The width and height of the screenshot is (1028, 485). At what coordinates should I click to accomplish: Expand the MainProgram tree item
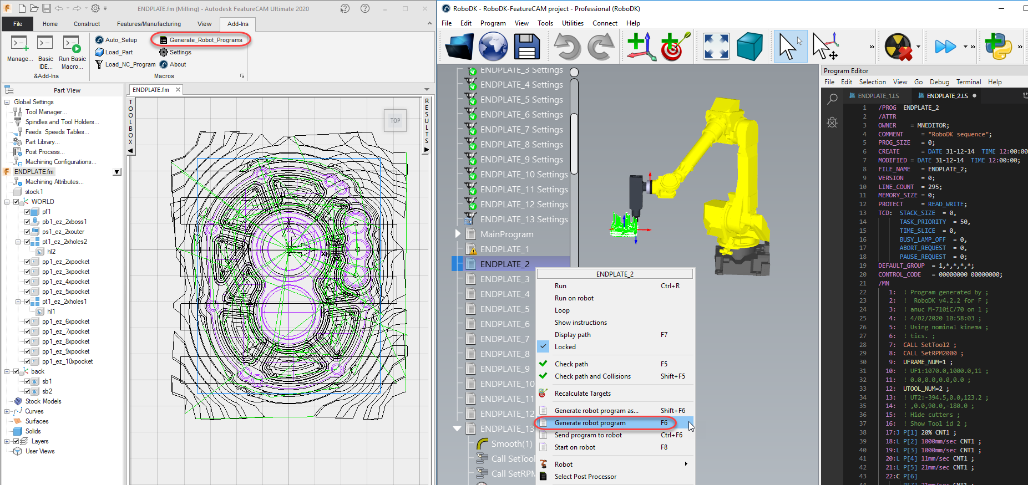tap(458, 234)
